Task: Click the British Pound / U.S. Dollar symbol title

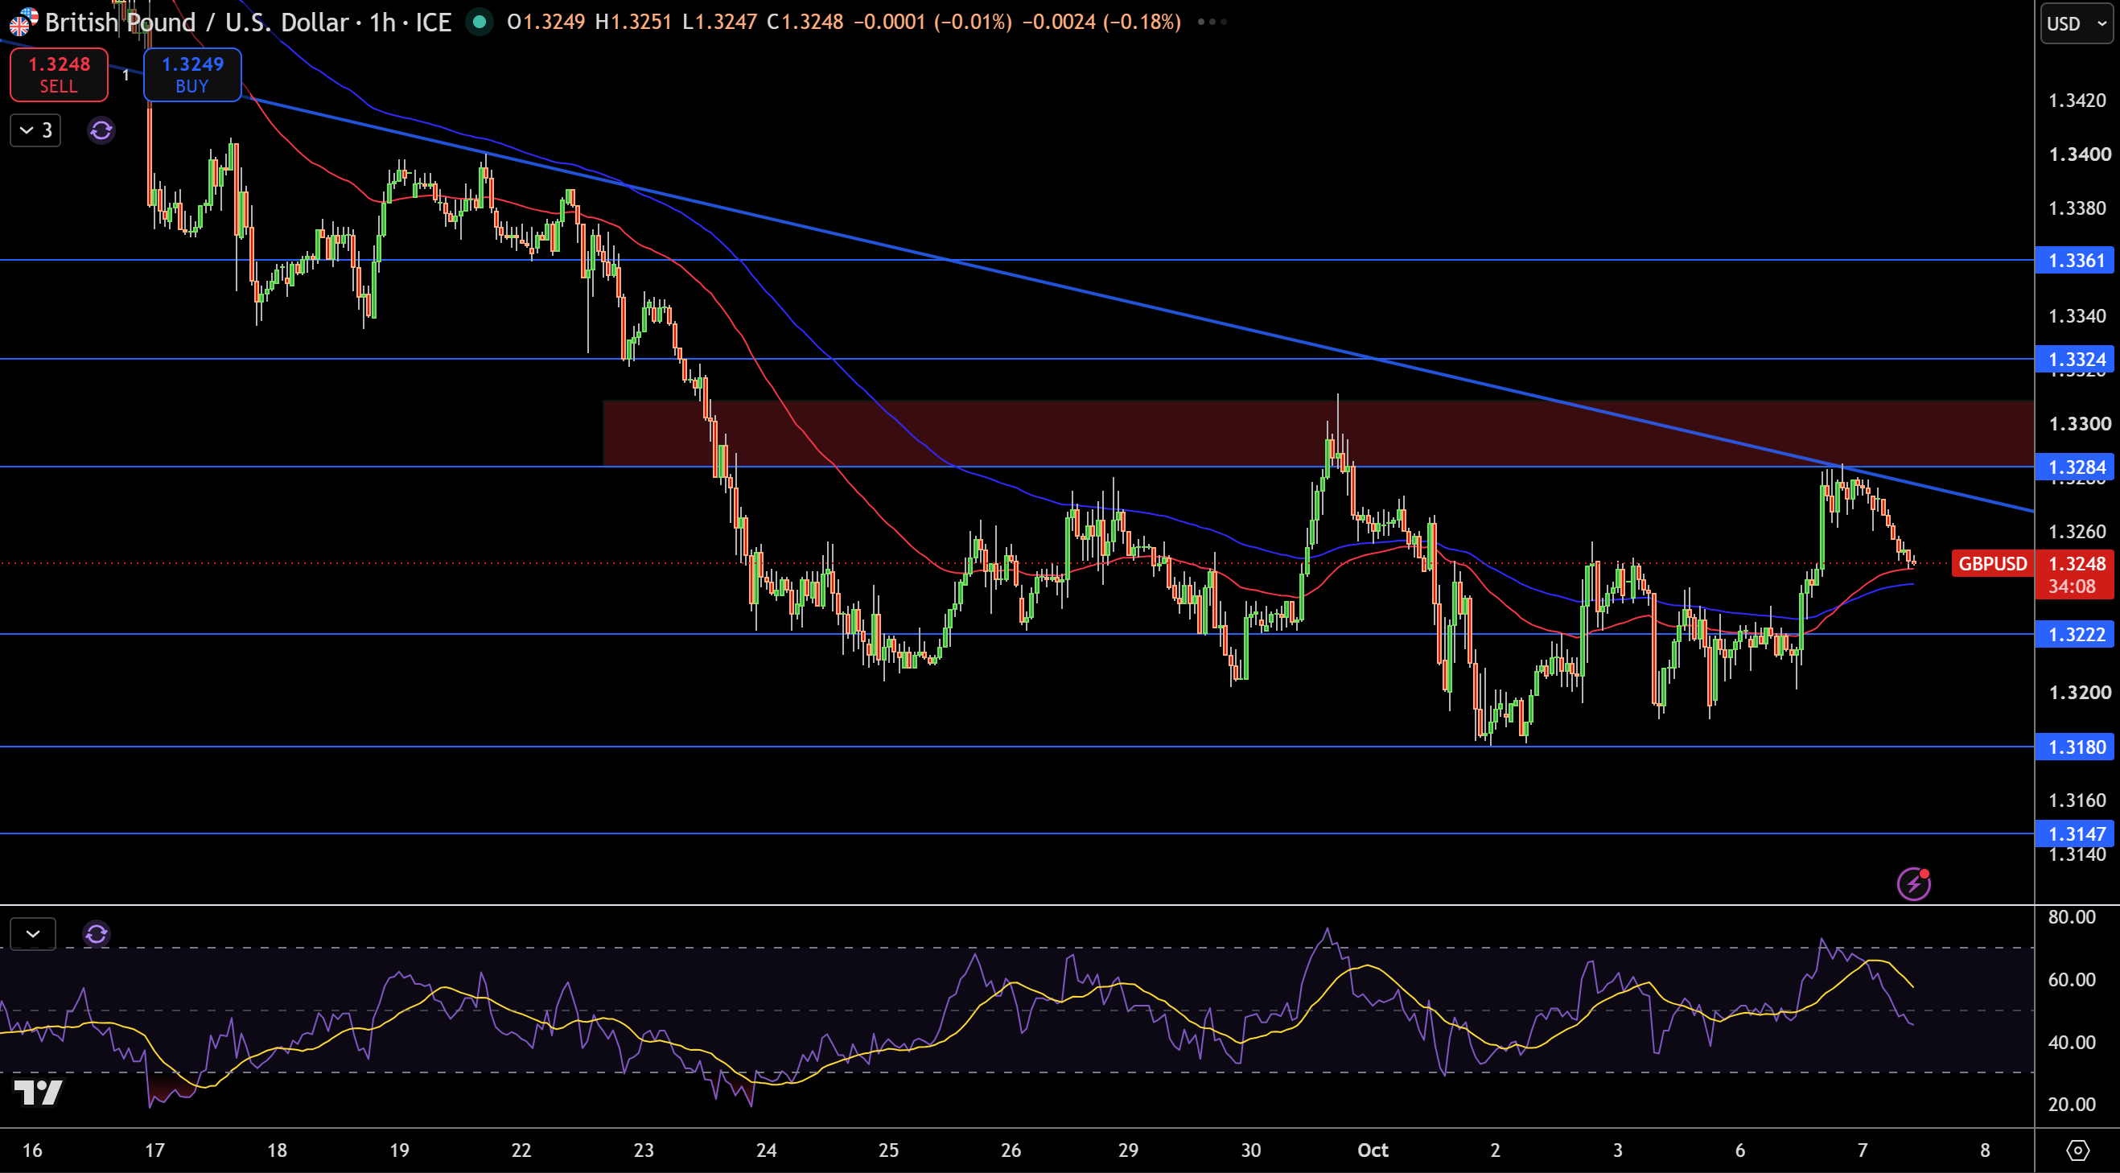Action: coord(197,23)
